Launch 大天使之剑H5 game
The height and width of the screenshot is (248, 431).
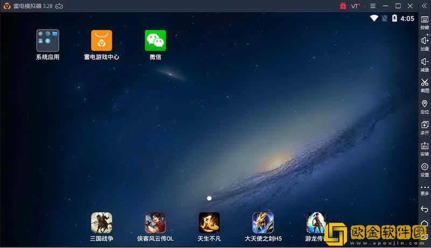tap(263, 223)
